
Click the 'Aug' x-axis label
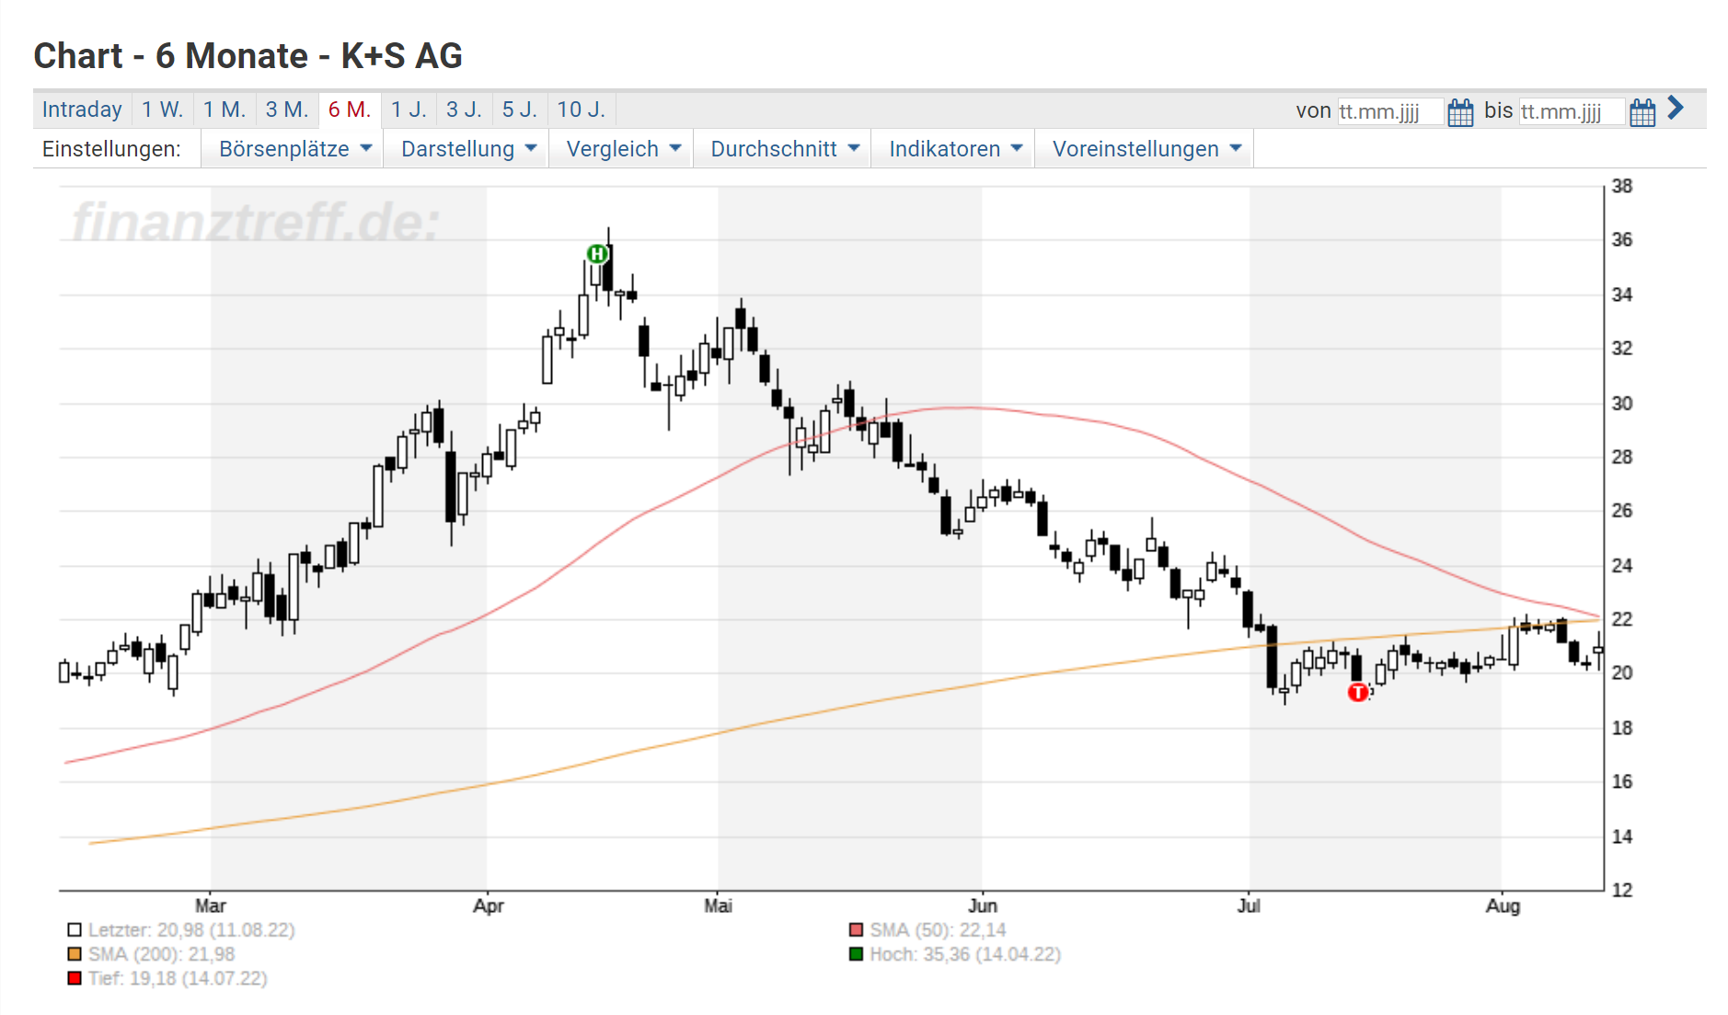click(x=1503, y=905)
